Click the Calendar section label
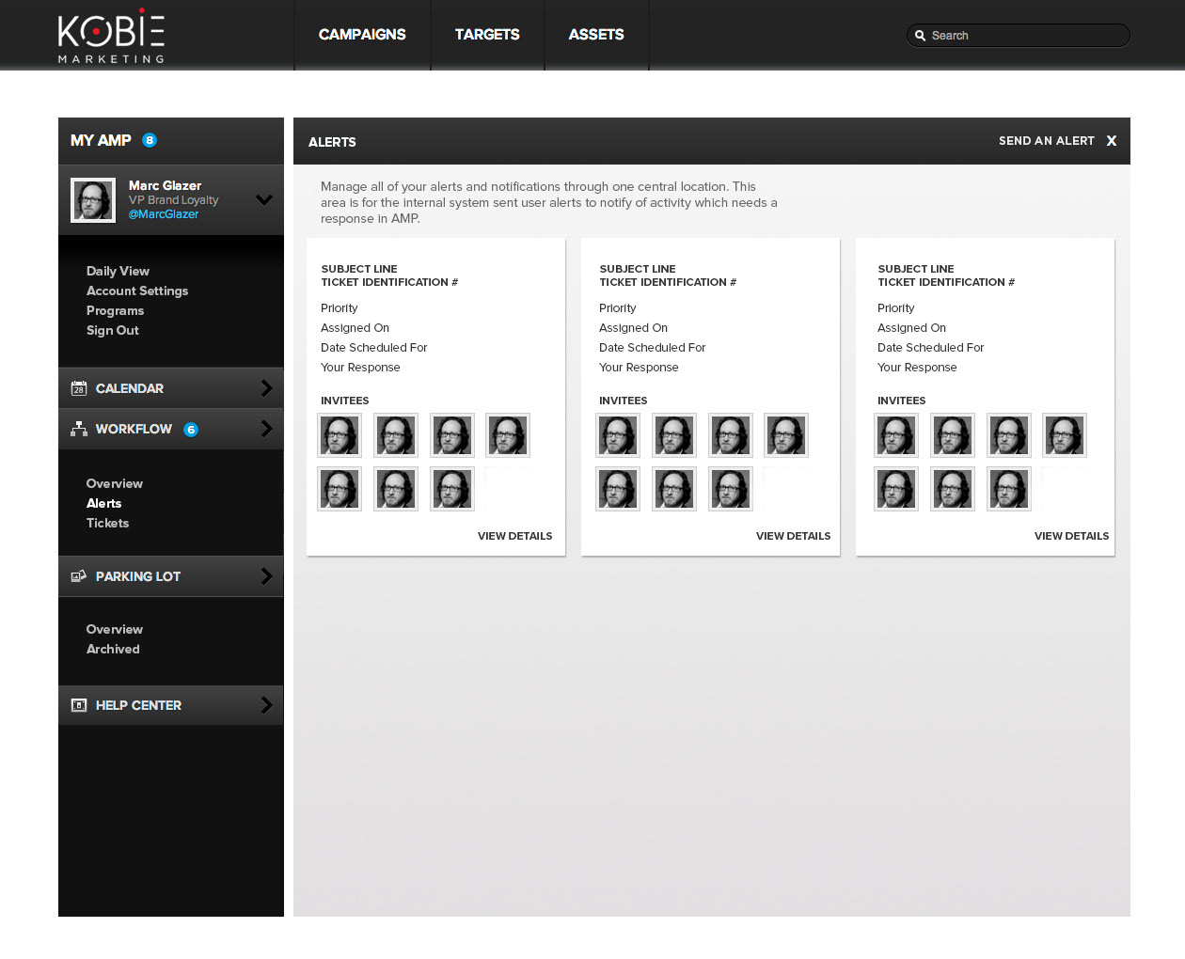 coord(130,388)
